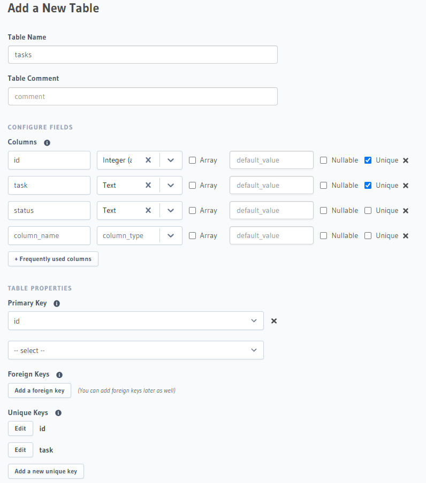The image size is (426, 483).
Task: Click the Columns info icon
Action: 47,143
